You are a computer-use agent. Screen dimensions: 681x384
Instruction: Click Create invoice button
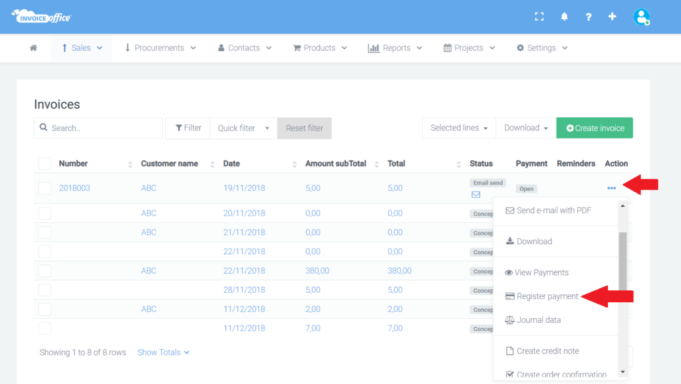click(595, 128)
